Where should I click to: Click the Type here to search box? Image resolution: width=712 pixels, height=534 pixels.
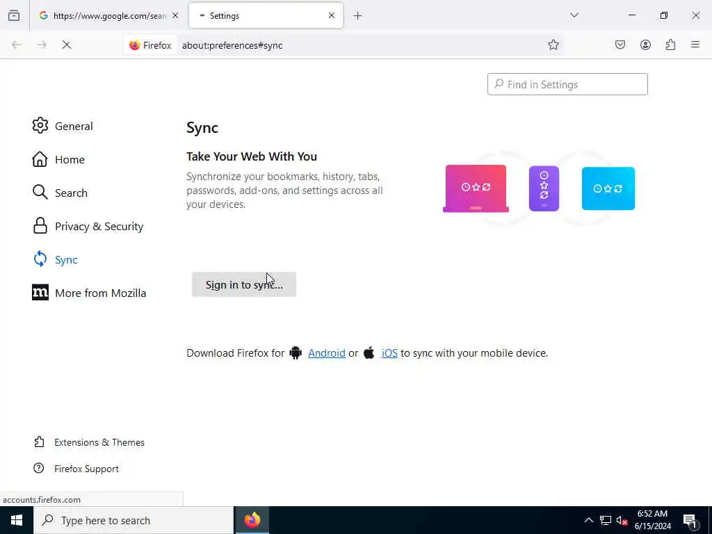[x=133, y=520]
